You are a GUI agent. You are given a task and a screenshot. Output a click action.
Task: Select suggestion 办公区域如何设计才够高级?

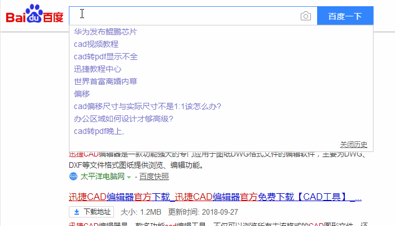[x=124, y=119]
